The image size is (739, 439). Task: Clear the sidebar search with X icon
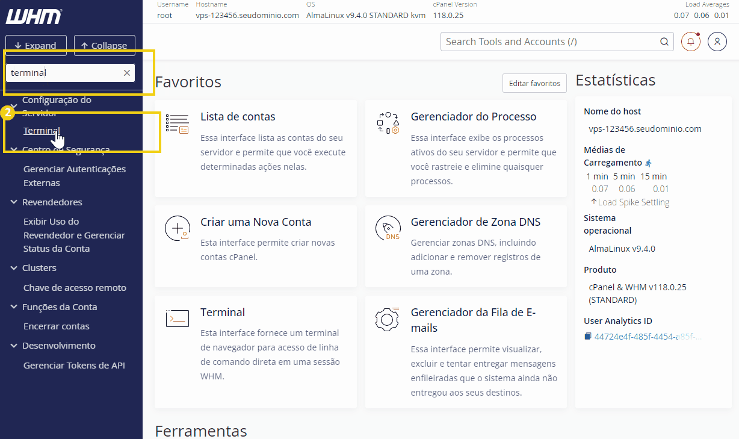(x=127, y=73)
